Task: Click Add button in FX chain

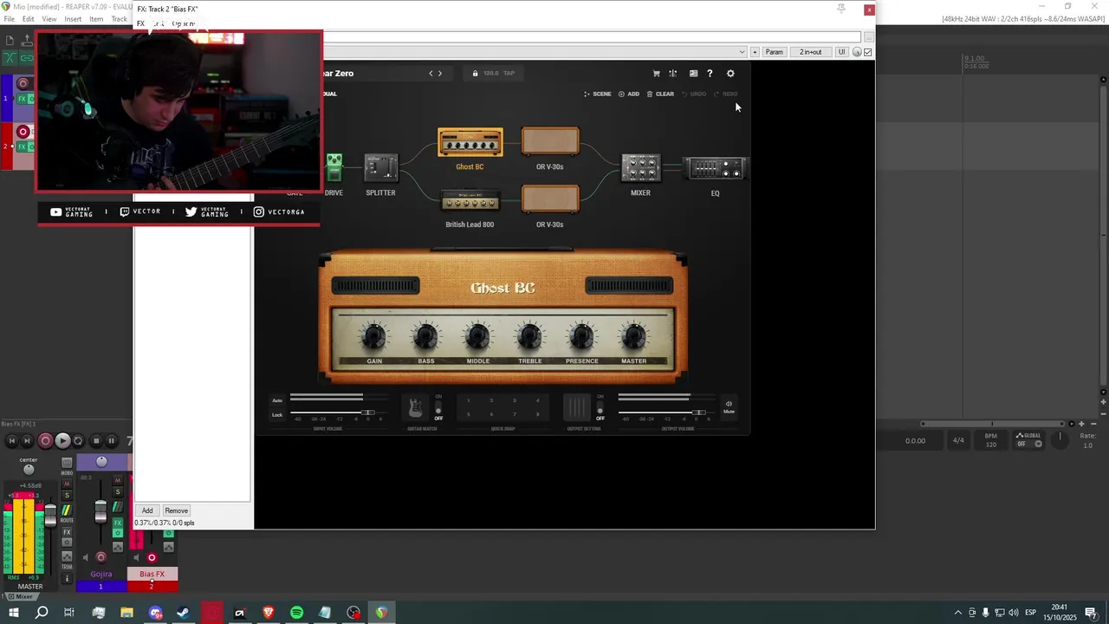Action: (x=147, y=510)
